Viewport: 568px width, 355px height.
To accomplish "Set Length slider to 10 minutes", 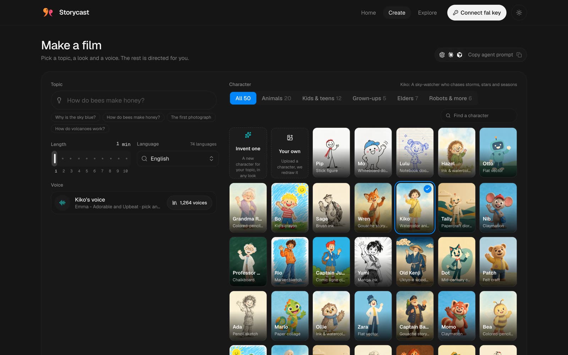I will (126, 159).
